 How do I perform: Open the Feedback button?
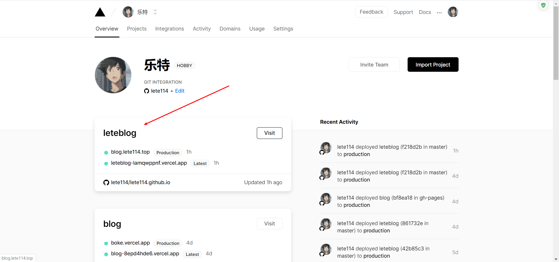371,12
